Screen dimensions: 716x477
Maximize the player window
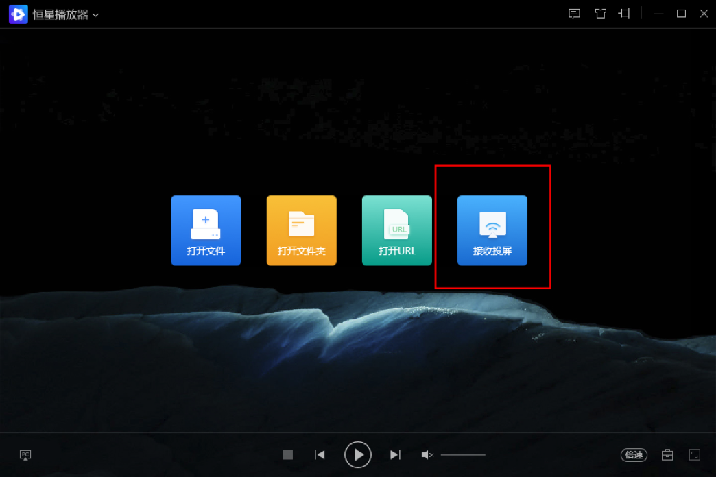tap(681, 14)
